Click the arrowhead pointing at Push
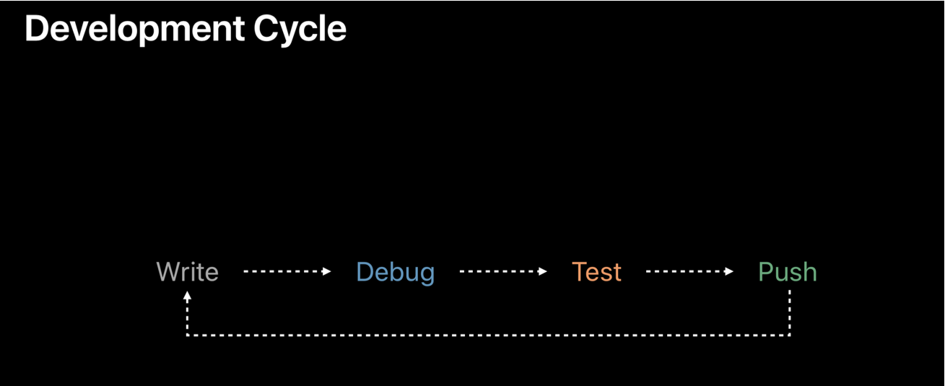This screenshot has height=386, width=945. pyautogui.click(x=729, y=271)
